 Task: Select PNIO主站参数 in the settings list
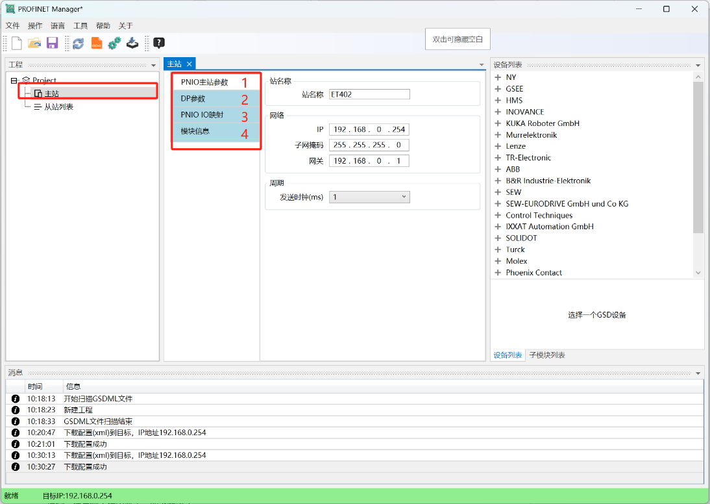tap(215, 82)
